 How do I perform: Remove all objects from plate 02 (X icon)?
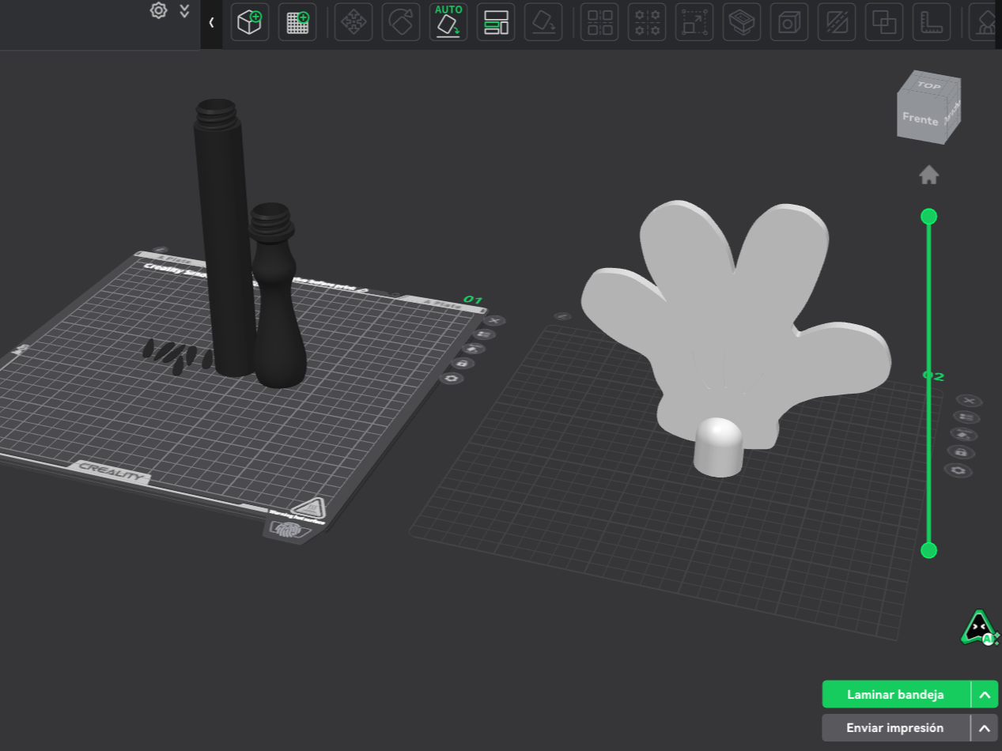tap(969, 401)
